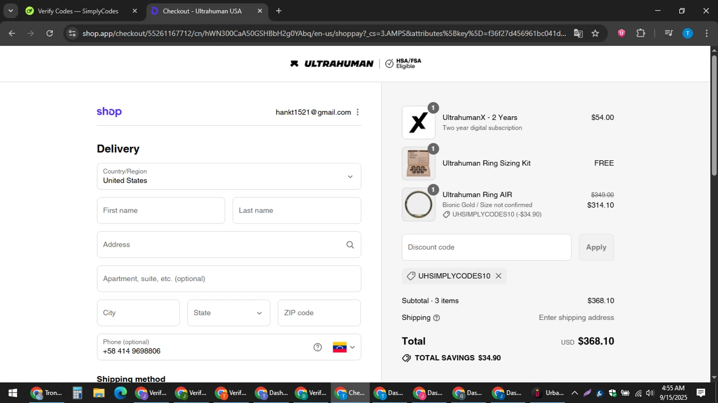Screen dimensions: 718x403
Task: Open the Windows Start menu
Action: point(13,393)
